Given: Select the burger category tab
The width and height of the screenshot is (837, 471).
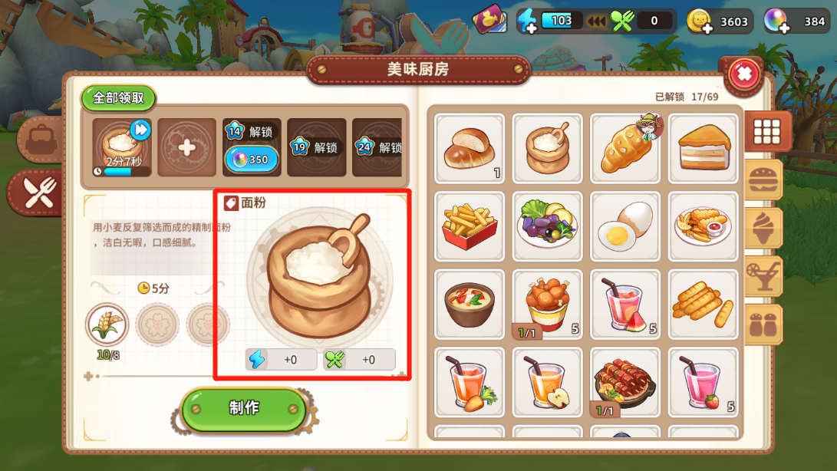Looking at the screenshot, I should click(x=763, y=180).
